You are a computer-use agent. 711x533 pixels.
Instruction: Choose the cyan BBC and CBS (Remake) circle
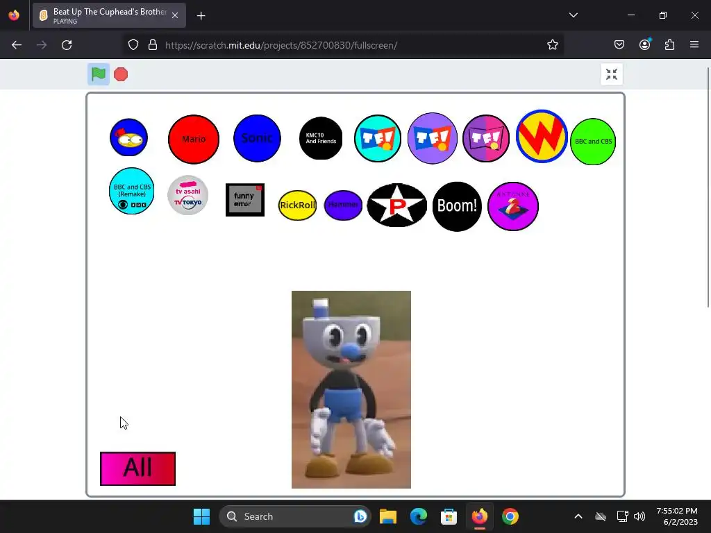131,191
